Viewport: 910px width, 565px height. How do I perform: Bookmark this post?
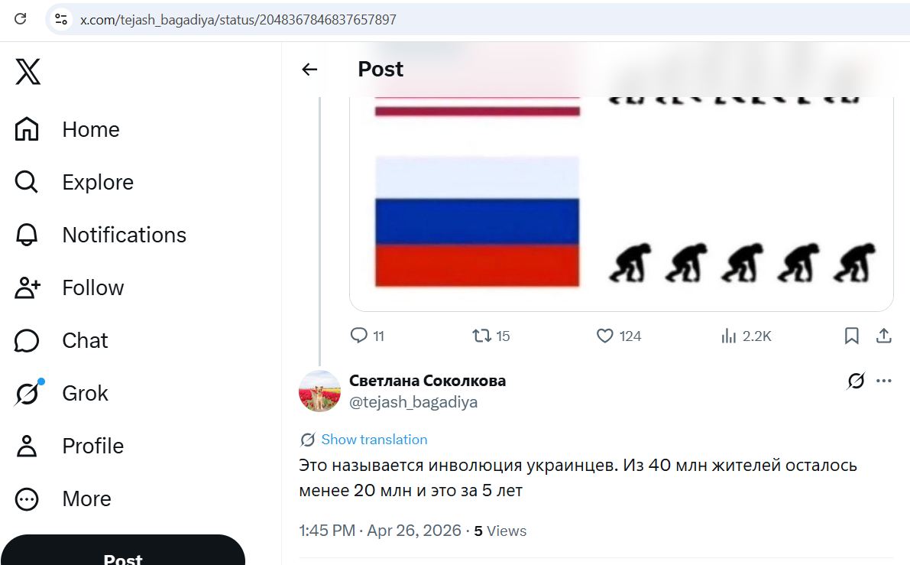[x=852, y=336]
